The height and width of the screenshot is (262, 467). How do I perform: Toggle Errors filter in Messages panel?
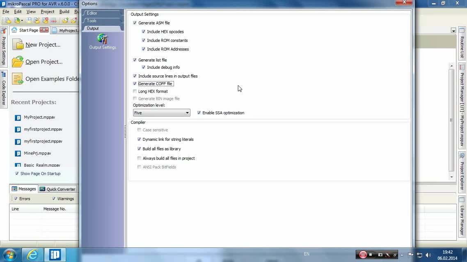[x=16, y=199]
